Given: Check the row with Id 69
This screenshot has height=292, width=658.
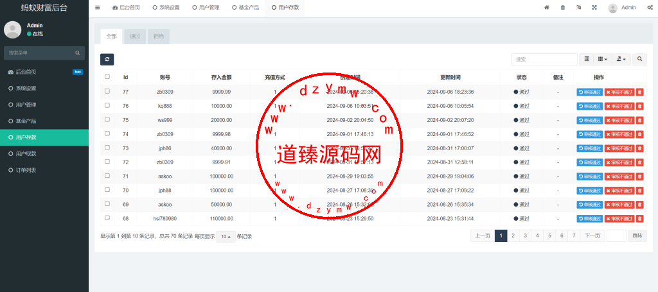Looking at the screenshot, I should click(x=107, y=203).
